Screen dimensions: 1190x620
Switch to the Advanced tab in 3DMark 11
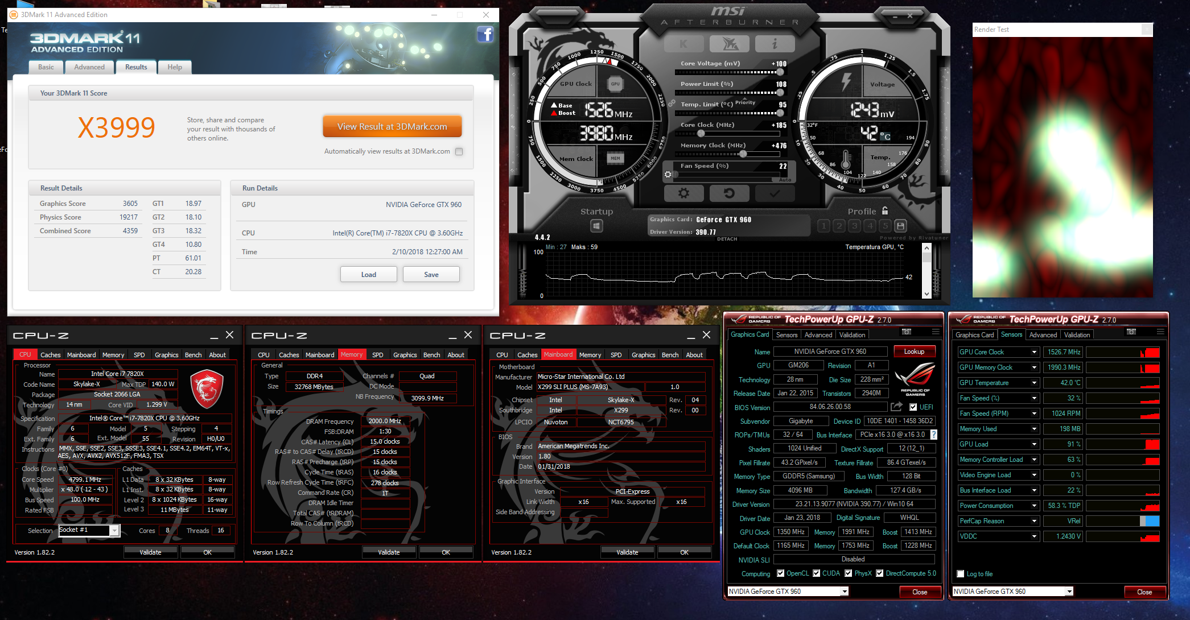pyautogui.click(x=89, y=67)
